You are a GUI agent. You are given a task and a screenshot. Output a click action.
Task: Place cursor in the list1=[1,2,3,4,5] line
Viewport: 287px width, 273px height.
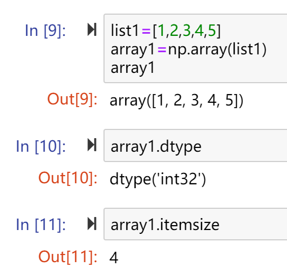pyautogui.click(x=166, y=30)
